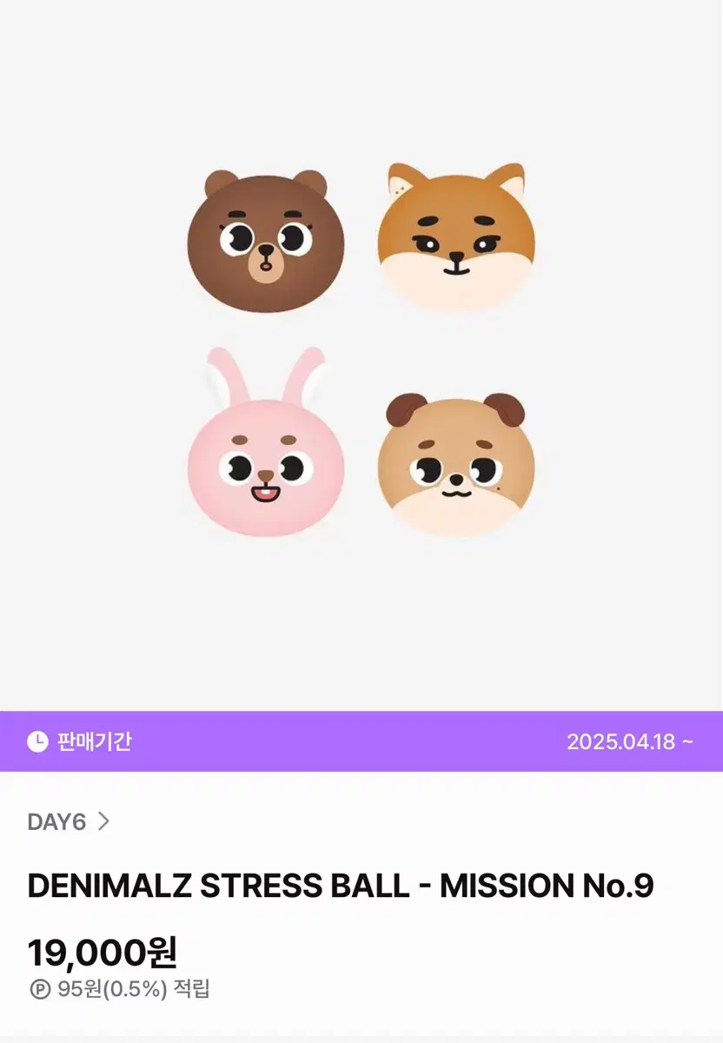Tap the brown bear stress ball image
The width and height of the screenshot is (723, 1043).
coord(266,241)
